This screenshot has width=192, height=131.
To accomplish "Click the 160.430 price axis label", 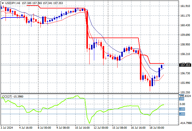I will 185,25.
